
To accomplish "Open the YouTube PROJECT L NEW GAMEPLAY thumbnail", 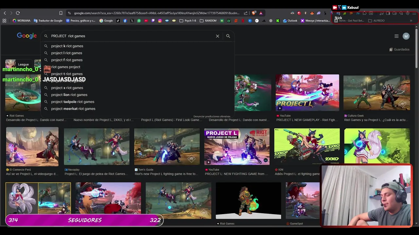I will pyautogui.click(x=307, y=93).
